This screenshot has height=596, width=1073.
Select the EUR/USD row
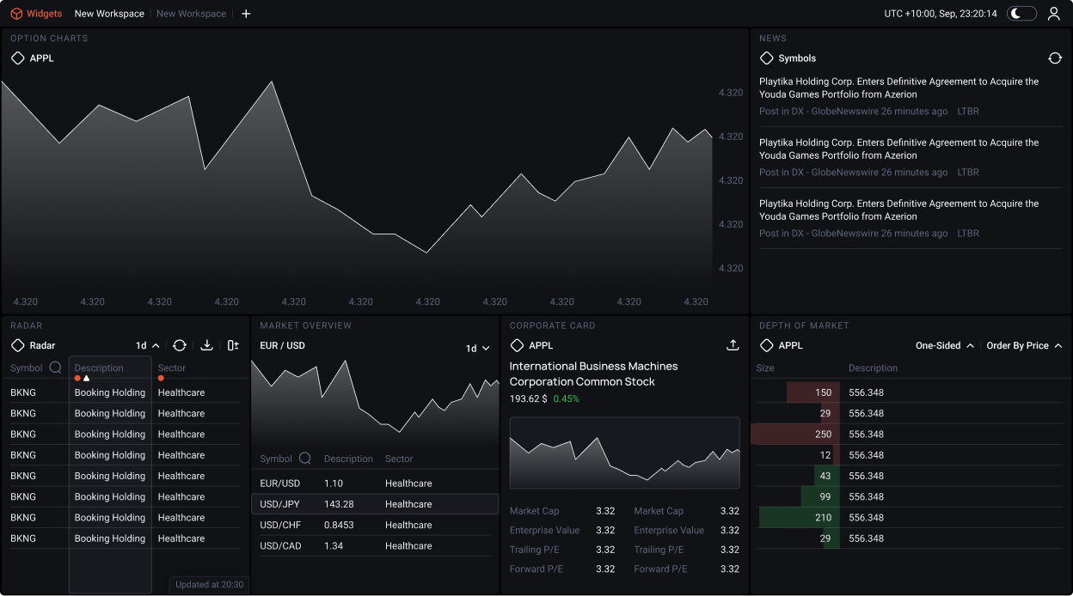tap(375, 483)
